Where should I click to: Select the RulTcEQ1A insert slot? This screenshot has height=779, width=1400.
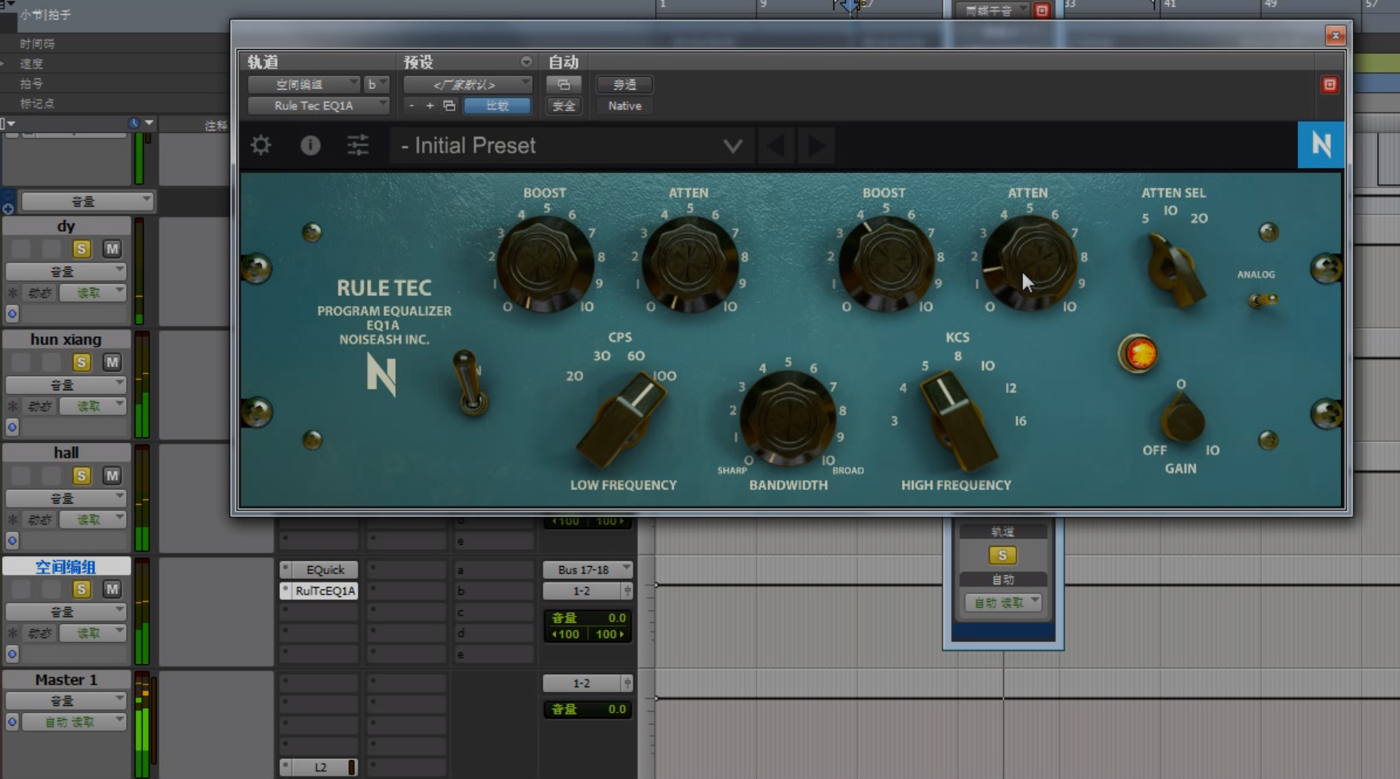click(x=324, y=591)
